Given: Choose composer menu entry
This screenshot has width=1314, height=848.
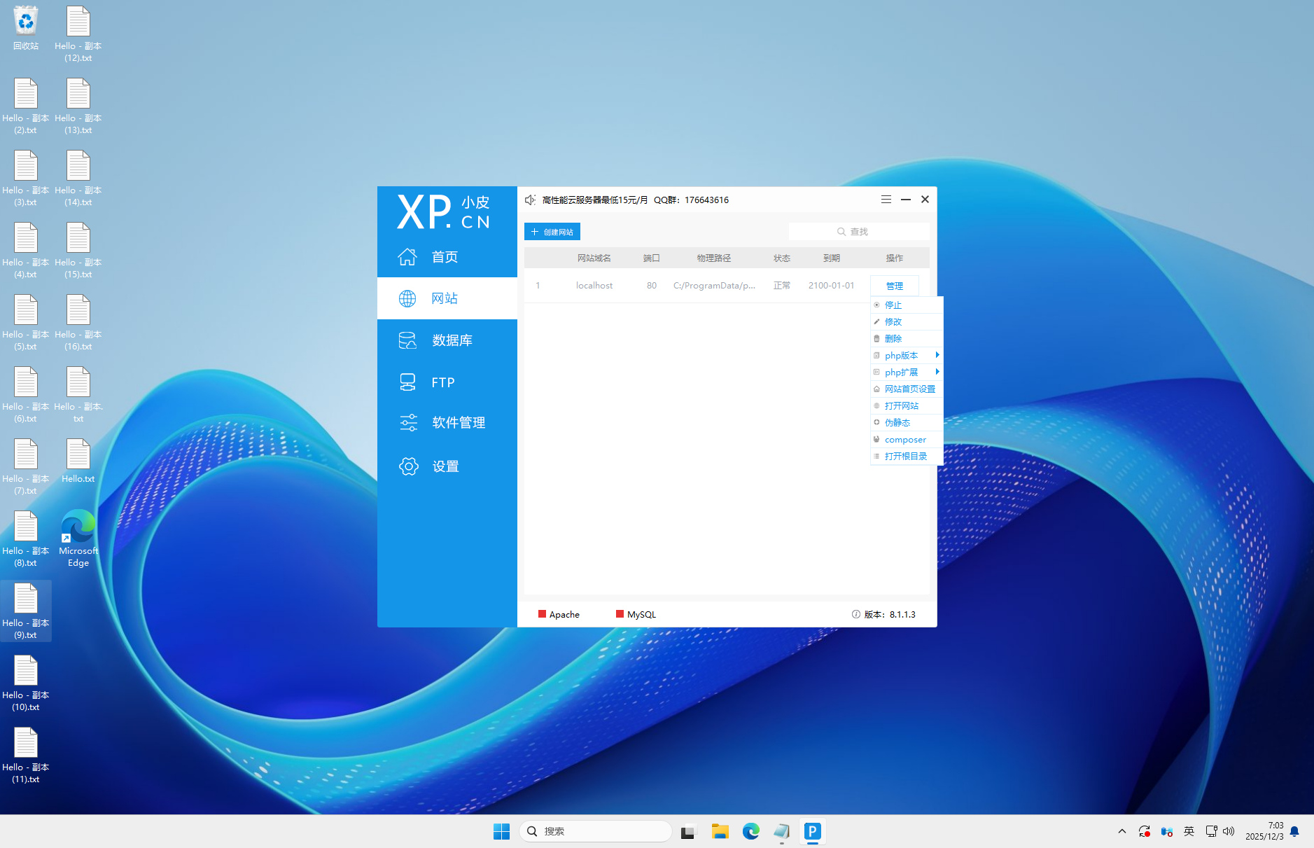Looking at the screenshot, I should [x=907, y=439].
